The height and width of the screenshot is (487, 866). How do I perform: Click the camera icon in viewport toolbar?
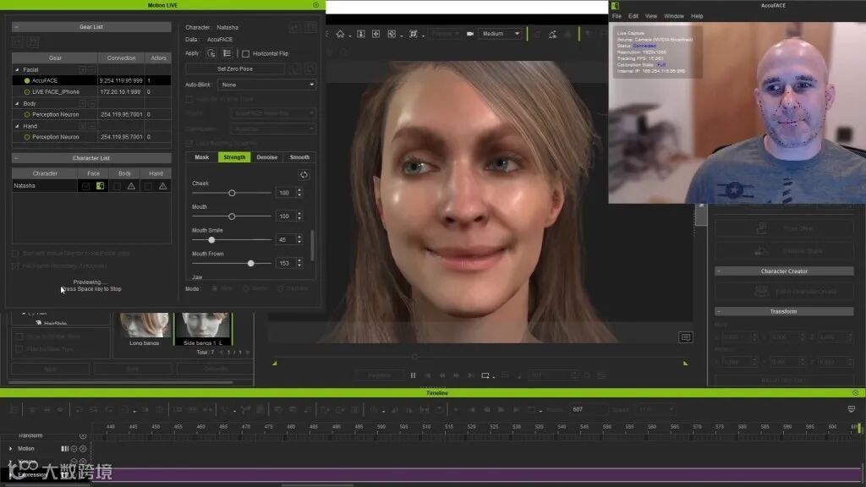coord(470,34)
